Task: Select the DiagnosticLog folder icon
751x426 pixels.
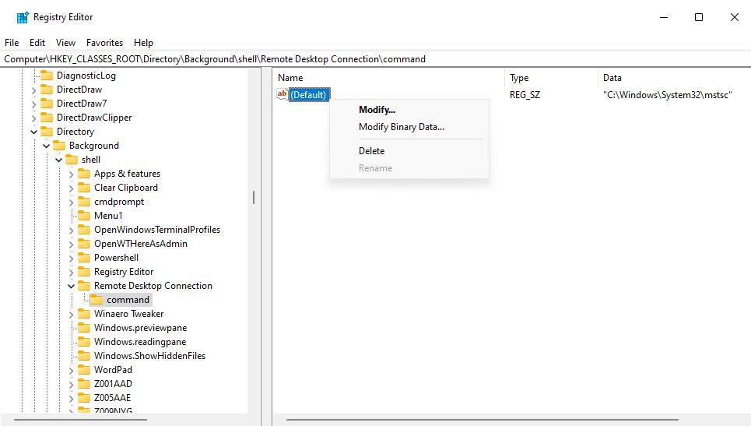Action: (47, 76)
